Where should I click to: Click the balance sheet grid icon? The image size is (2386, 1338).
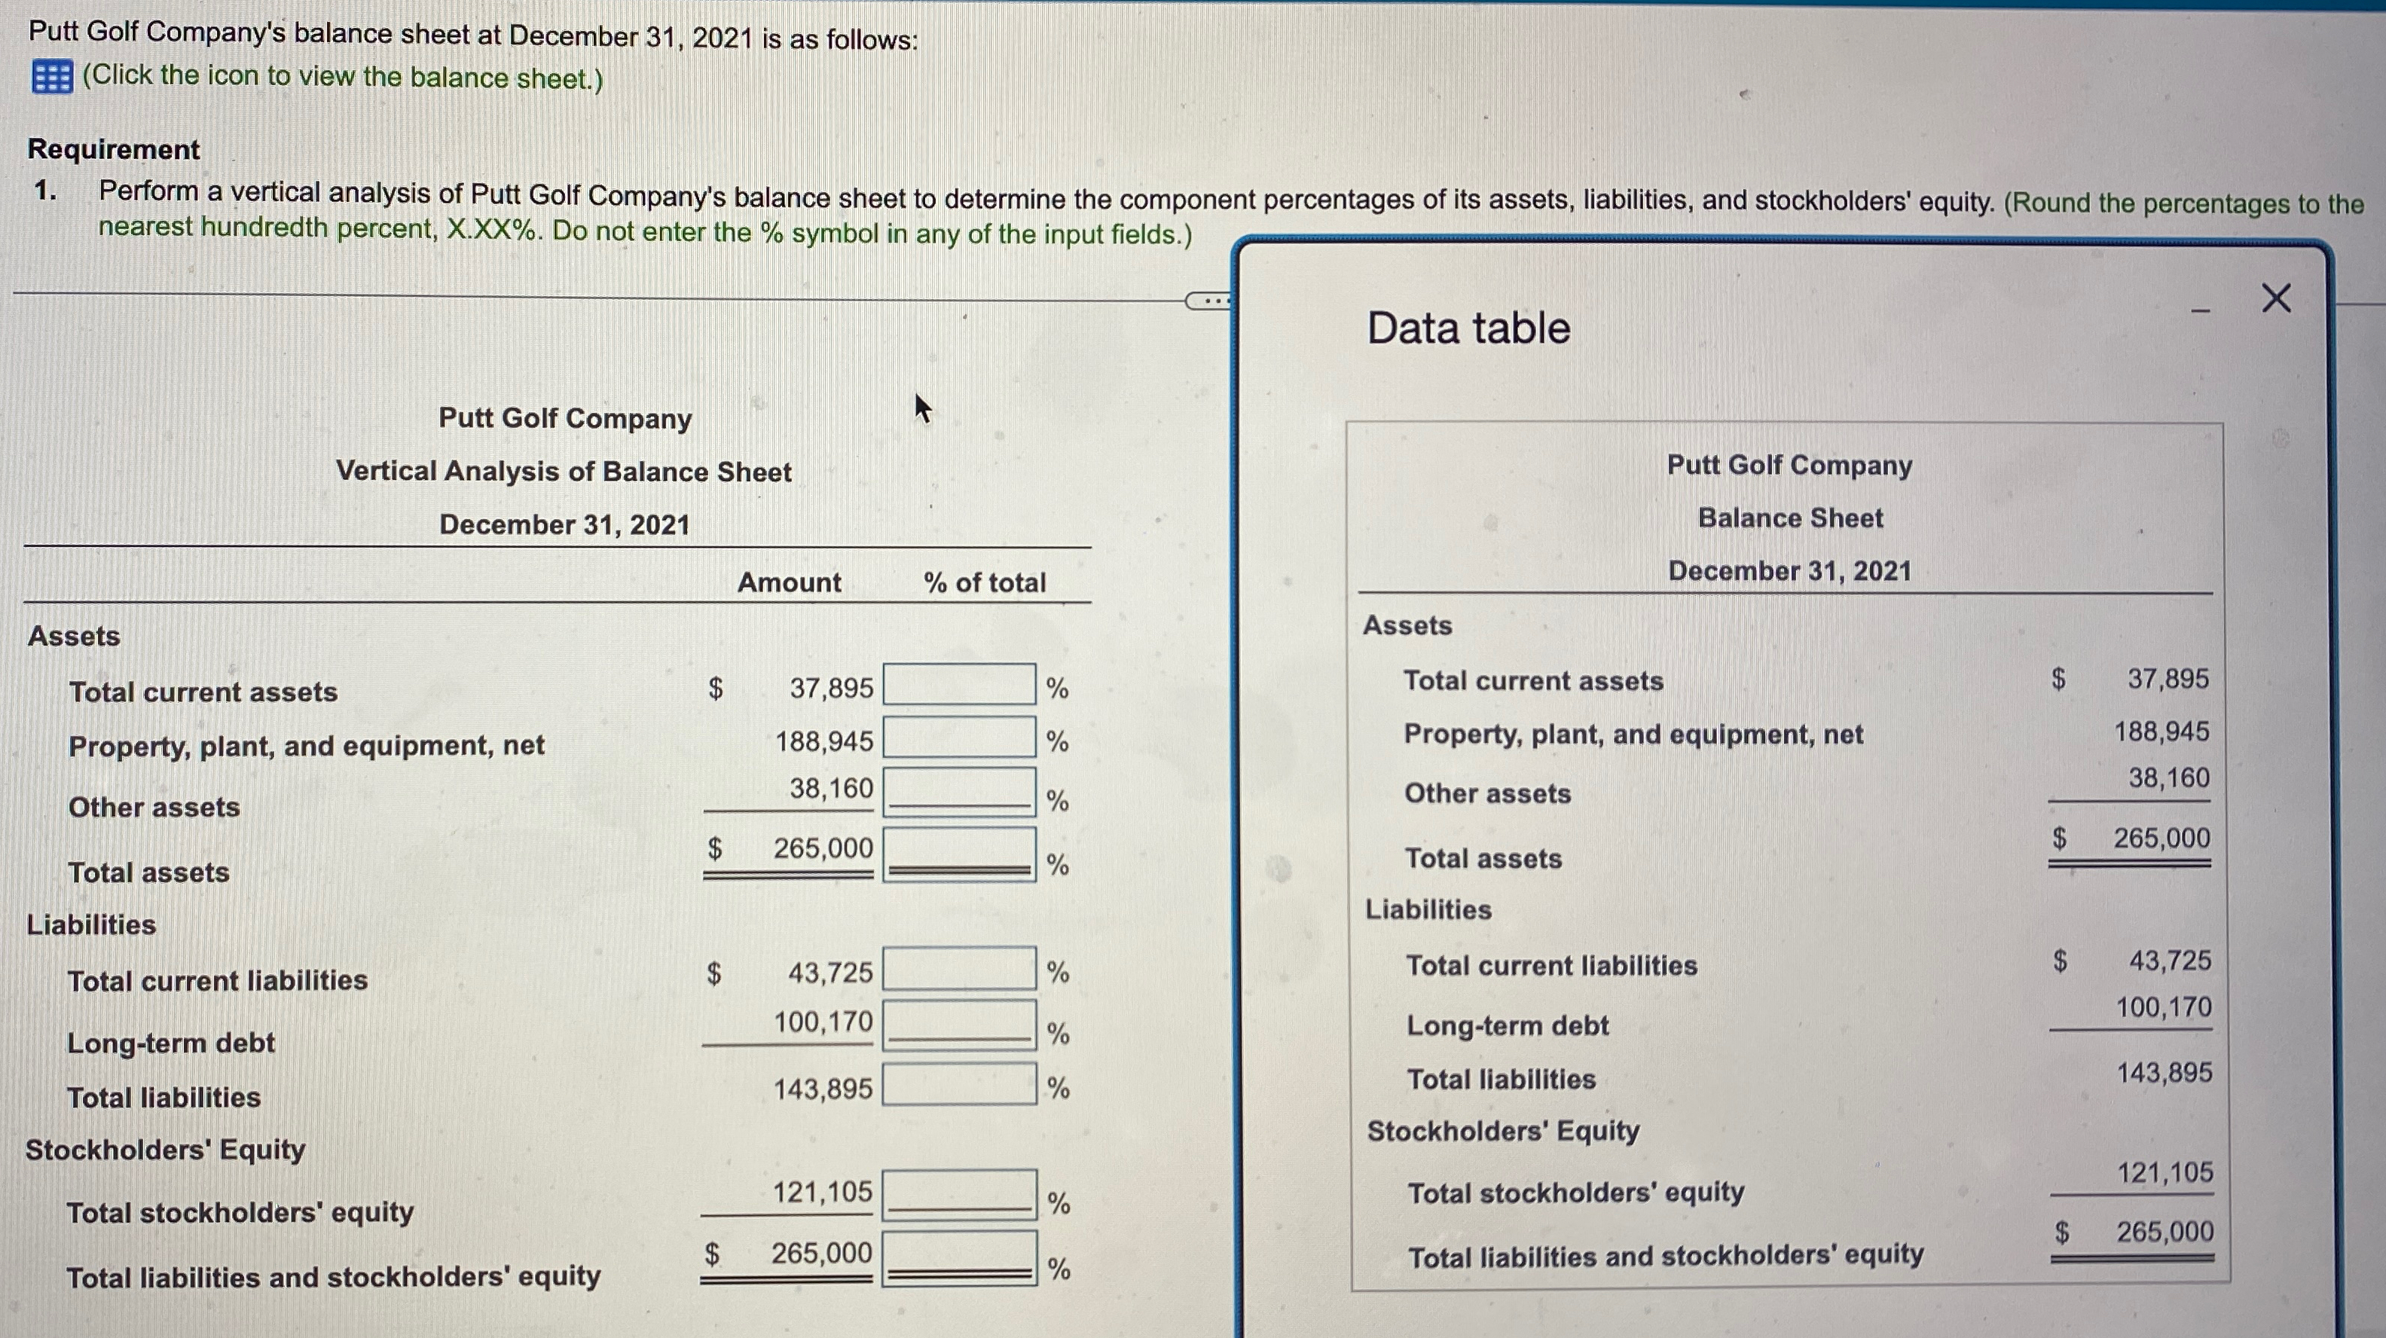(x=51, y=78)
